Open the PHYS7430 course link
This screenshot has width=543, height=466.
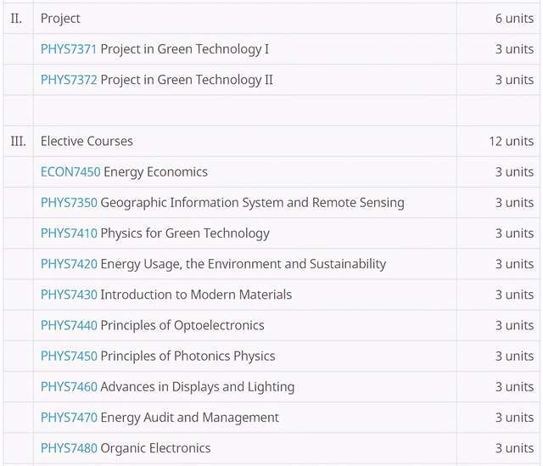coord(69,295)
